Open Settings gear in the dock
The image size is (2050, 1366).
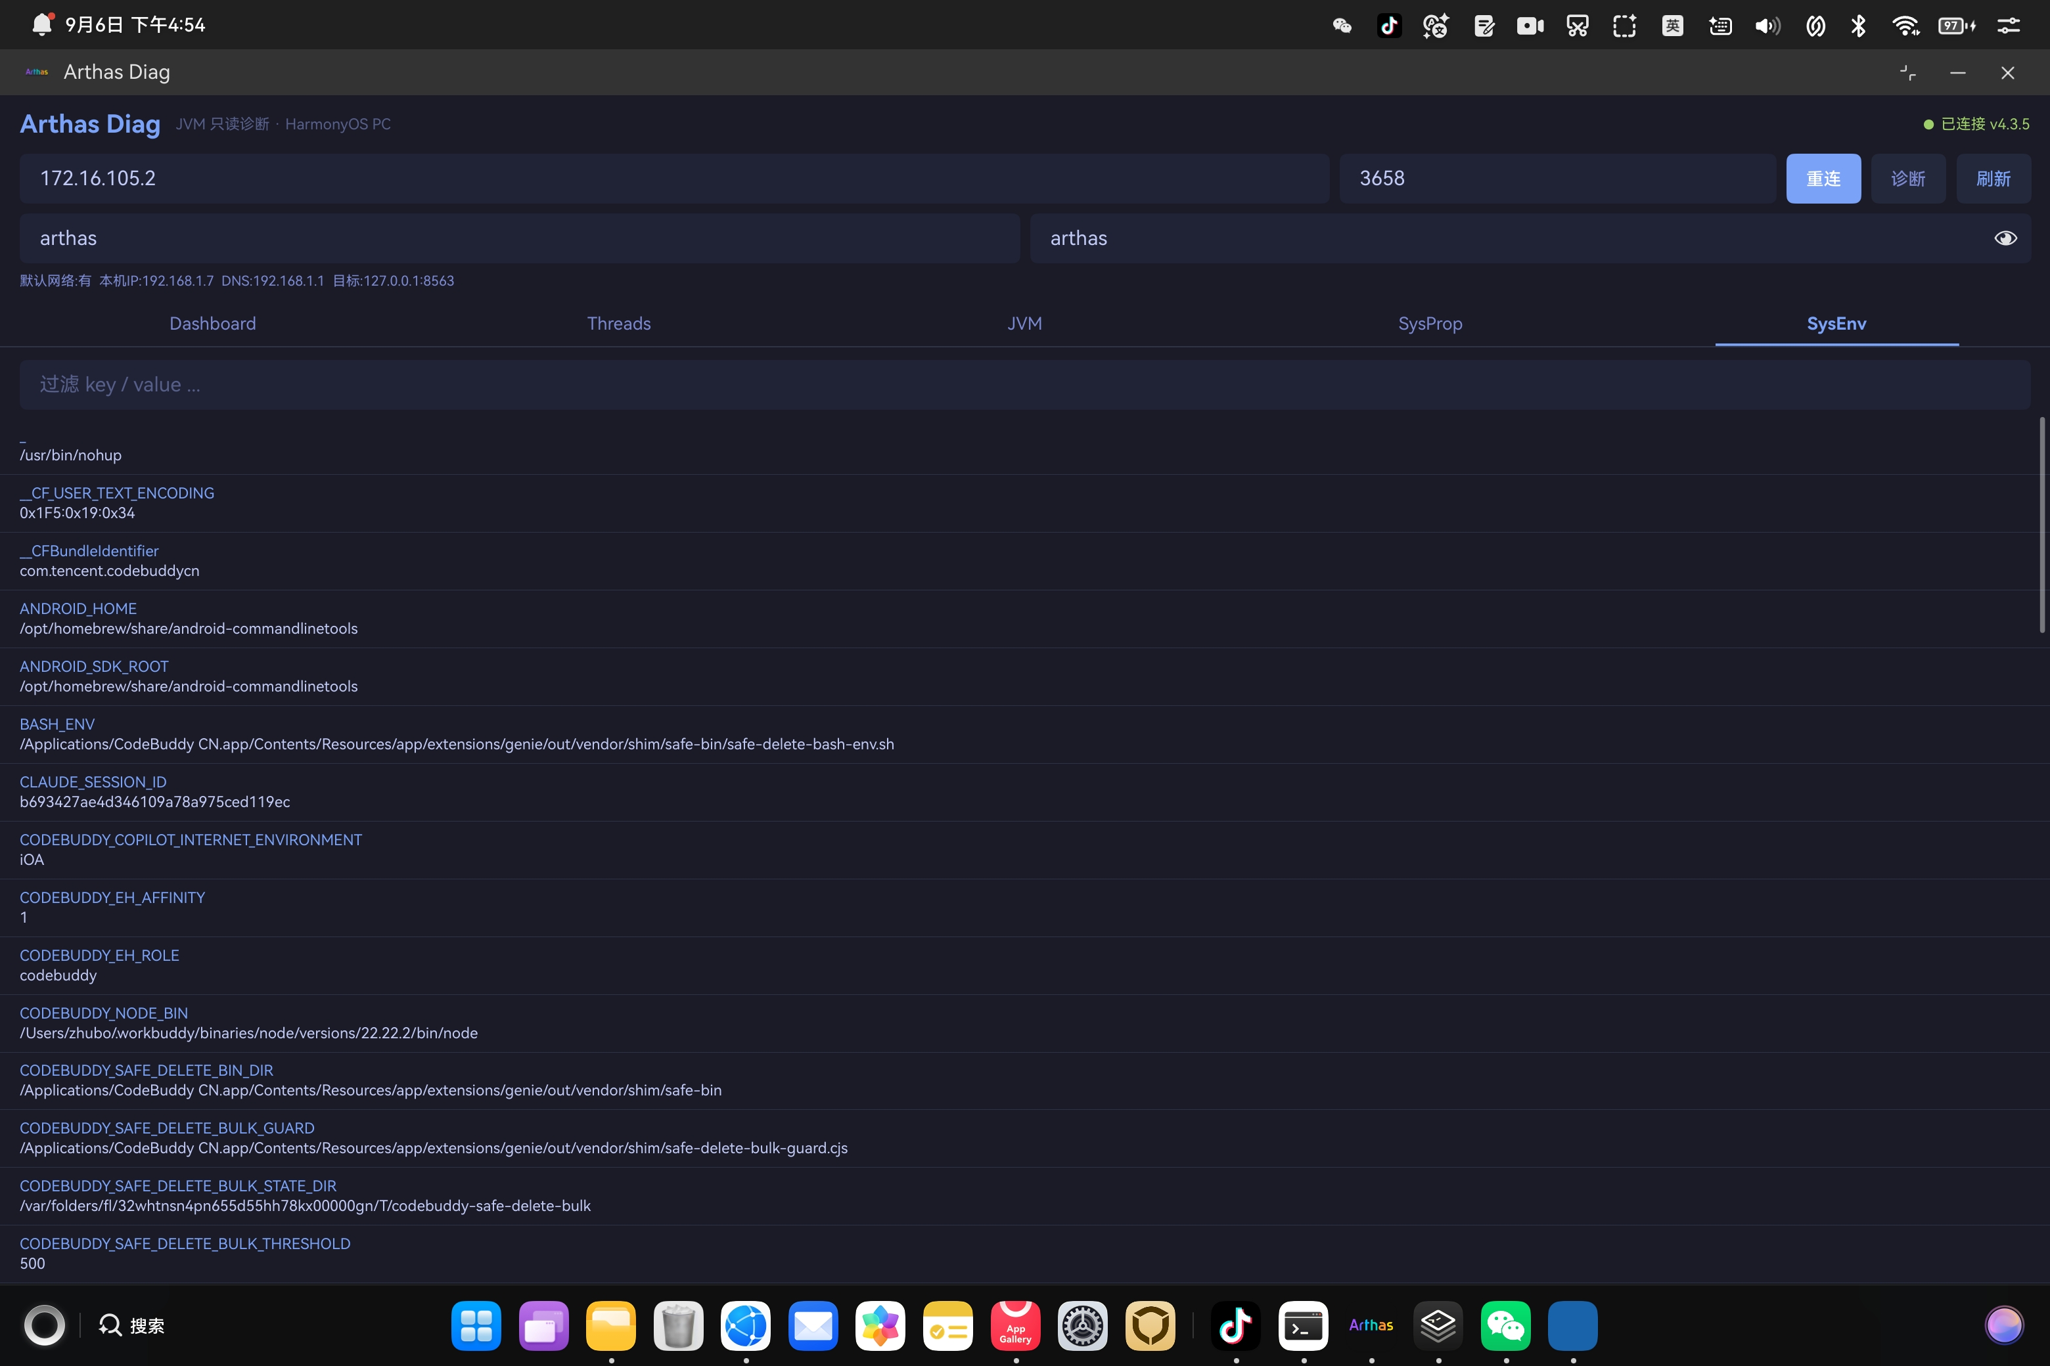[1083, 1325]
